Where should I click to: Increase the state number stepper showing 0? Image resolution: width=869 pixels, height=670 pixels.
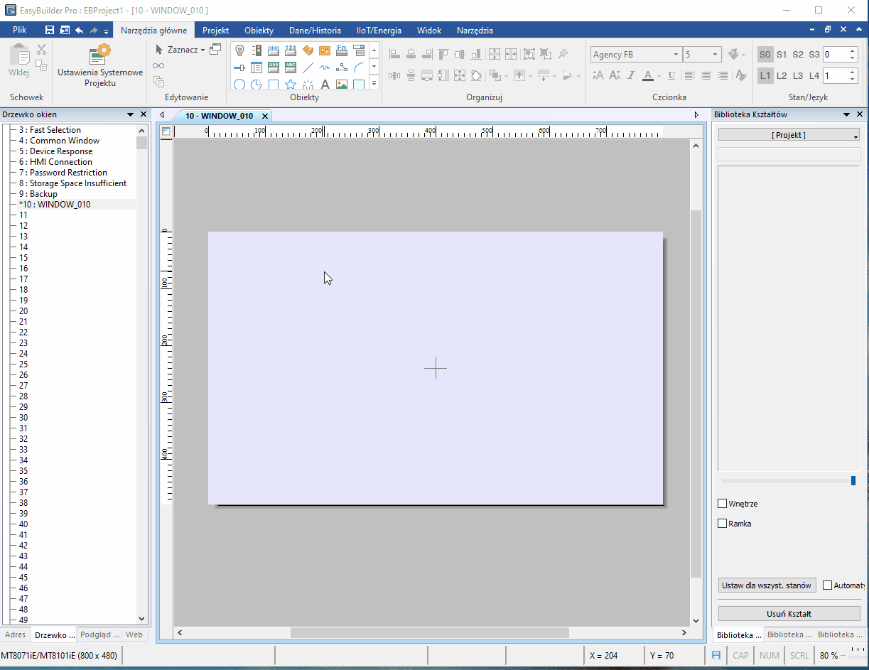[x=851, y=51]
